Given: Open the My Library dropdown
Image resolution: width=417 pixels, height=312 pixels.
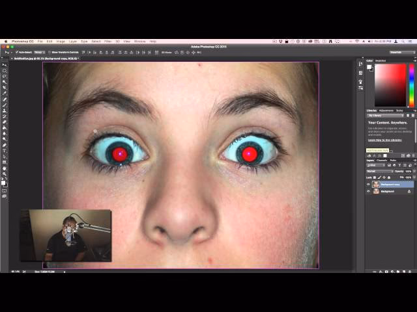Looking at the screenshot, I should 385,116.
